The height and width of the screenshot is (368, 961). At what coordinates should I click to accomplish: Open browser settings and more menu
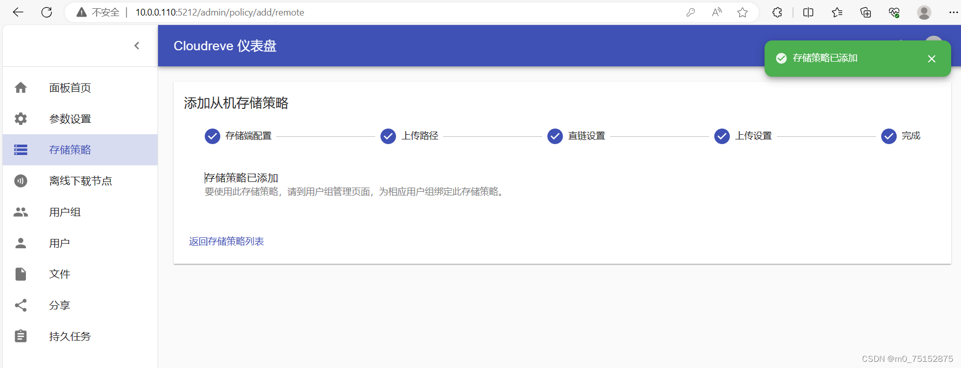pos(953,12)
